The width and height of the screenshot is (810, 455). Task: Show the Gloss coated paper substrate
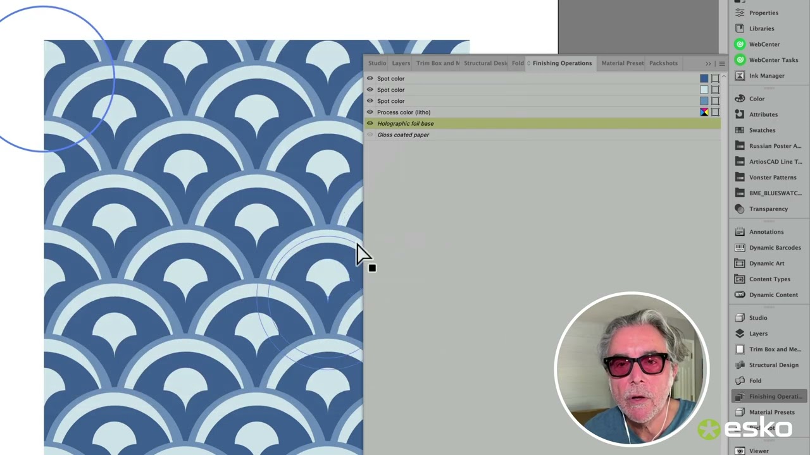click(370, 135)
